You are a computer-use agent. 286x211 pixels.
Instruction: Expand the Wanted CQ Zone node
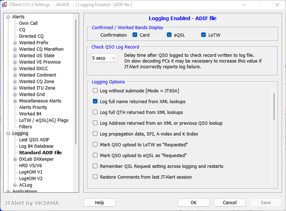coord(15,82)
